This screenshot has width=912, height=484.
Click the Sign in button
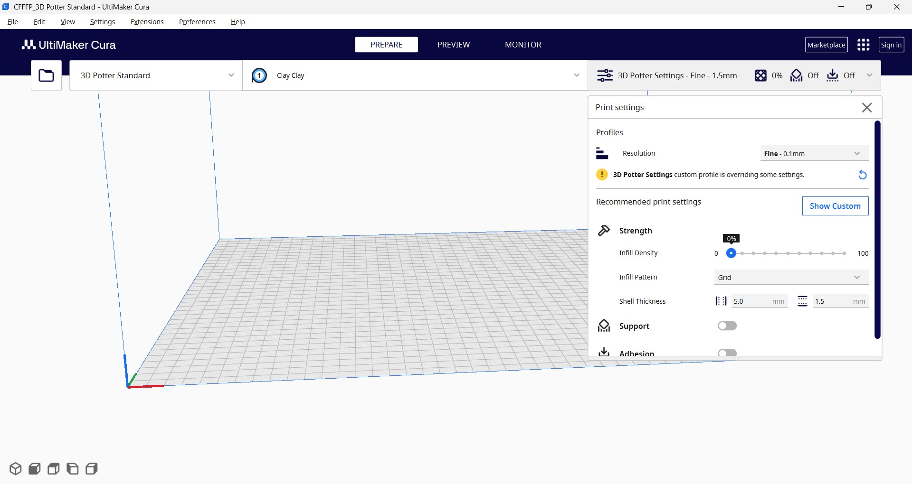891,45
